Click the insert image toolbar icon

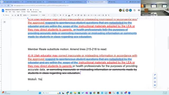click(x=81, y=15)
